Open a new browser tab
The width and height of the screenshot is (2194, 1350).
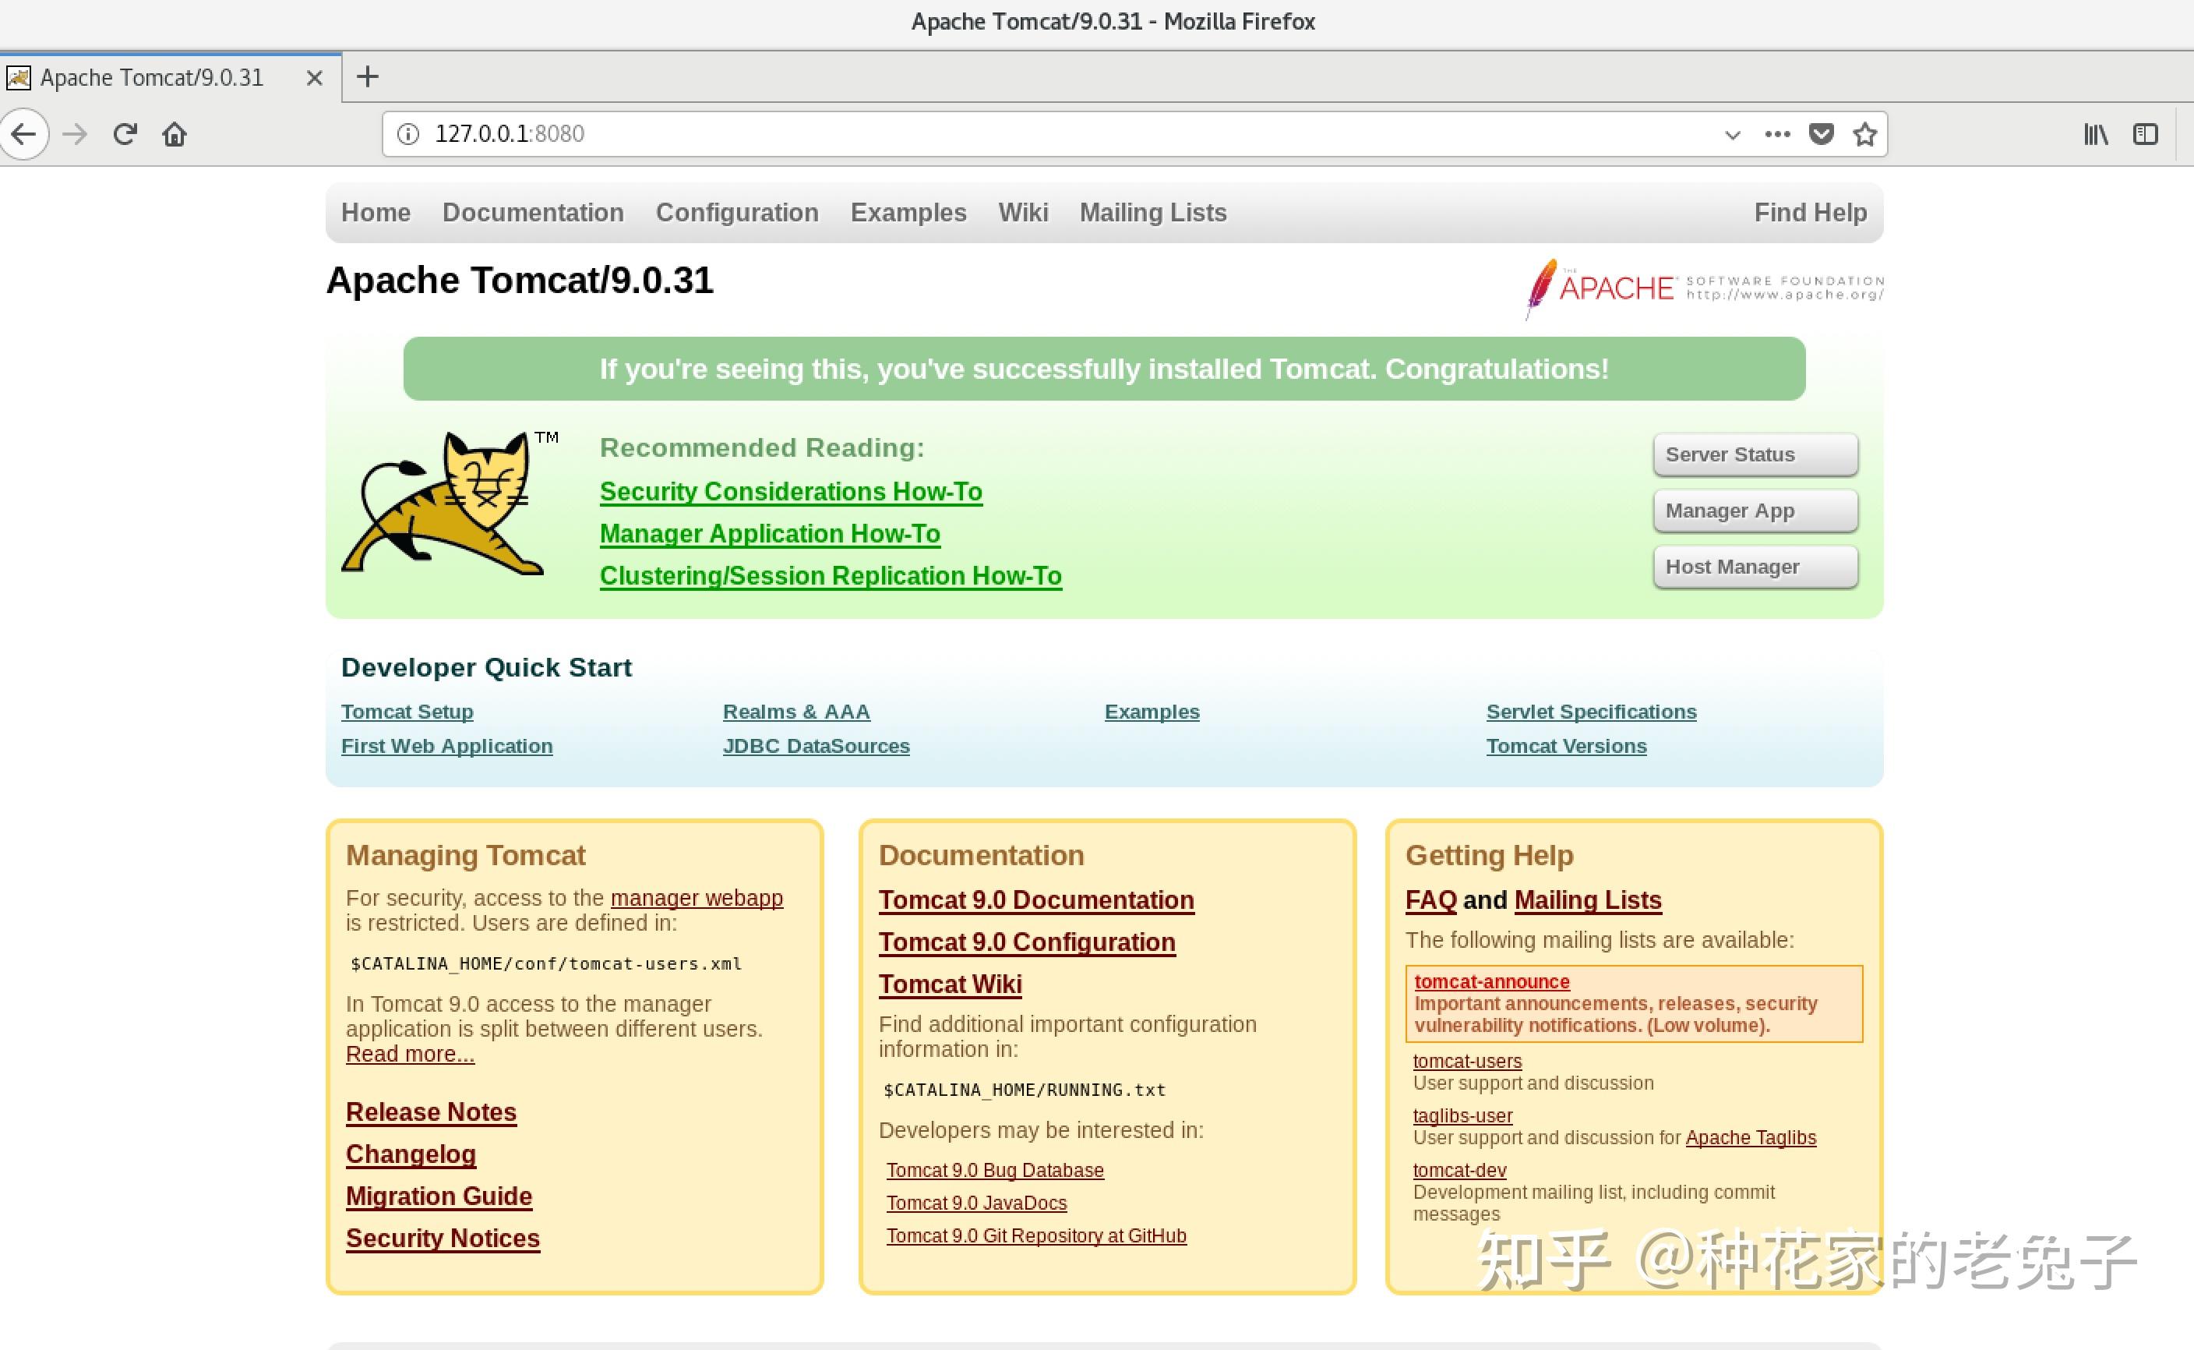(367, 77)
